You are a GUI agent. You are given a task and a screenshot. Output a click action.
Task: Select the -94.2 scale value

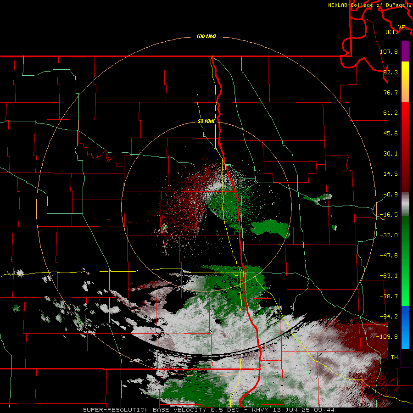[x=389, y=316]
